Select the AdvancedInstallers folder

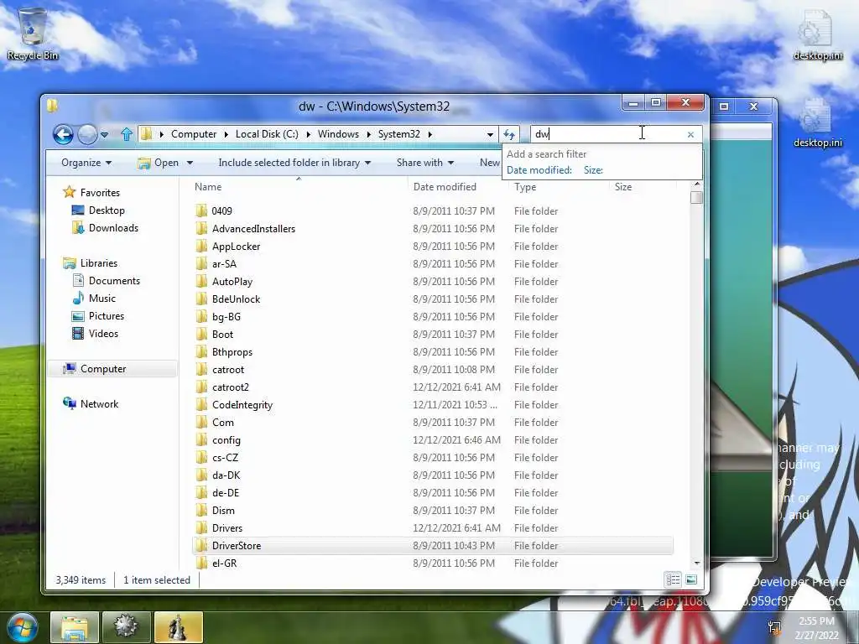click(x=253, y=228)
